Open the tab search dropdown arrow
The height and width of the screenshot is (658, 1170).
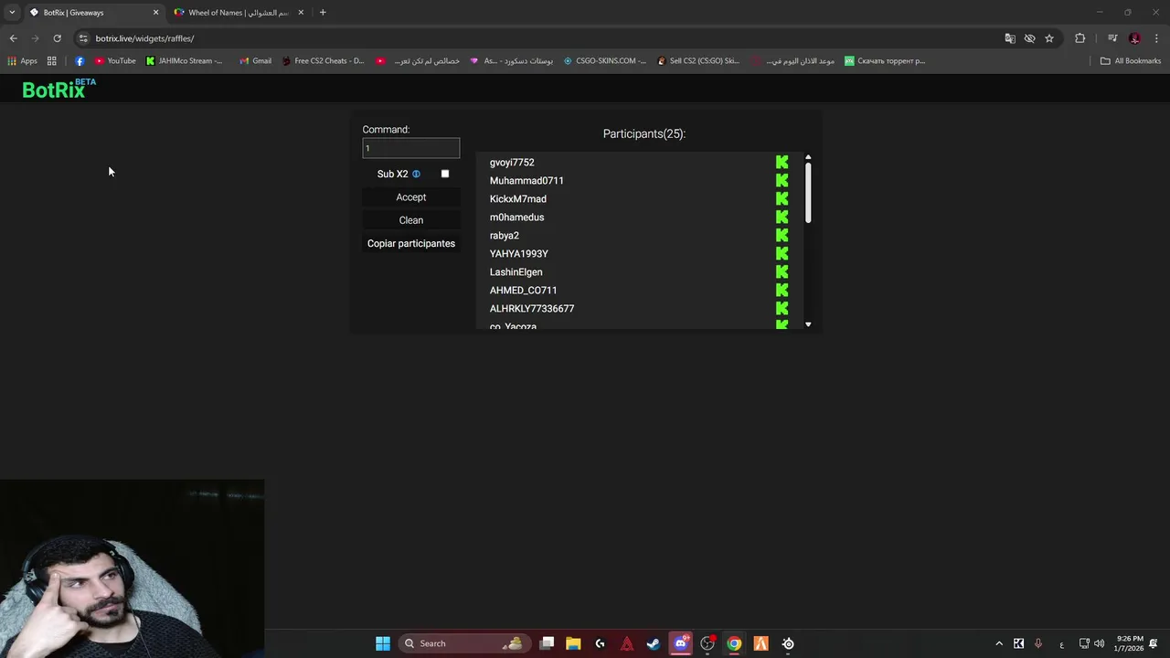(12, 12)
